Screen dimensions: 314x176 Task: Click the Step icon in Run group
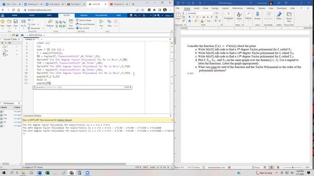point(109,22)
